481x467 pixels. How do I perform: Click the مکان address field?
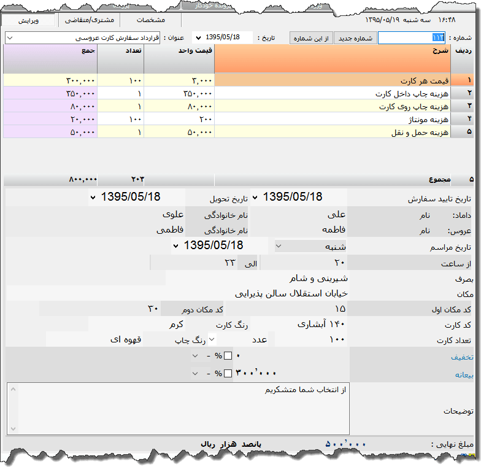coord(258,293)
